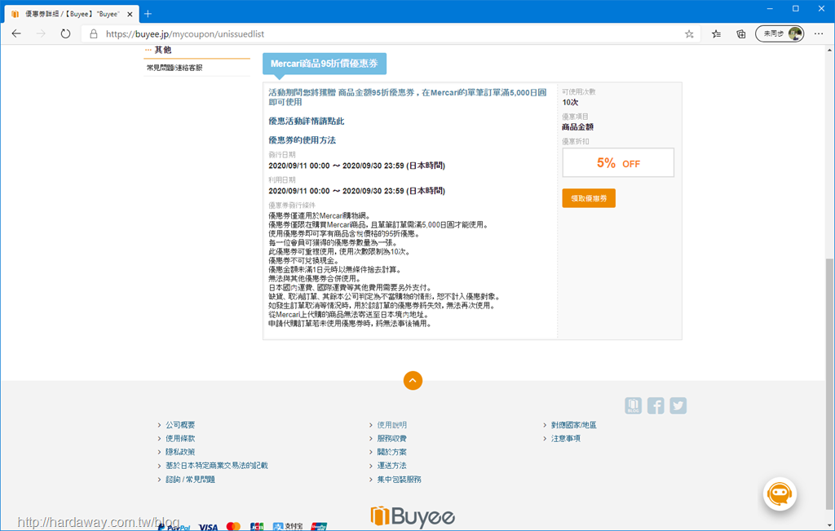Screen dimensions: 835x531
Task: Open a new browser tab
Action: (x=148, y=14)
